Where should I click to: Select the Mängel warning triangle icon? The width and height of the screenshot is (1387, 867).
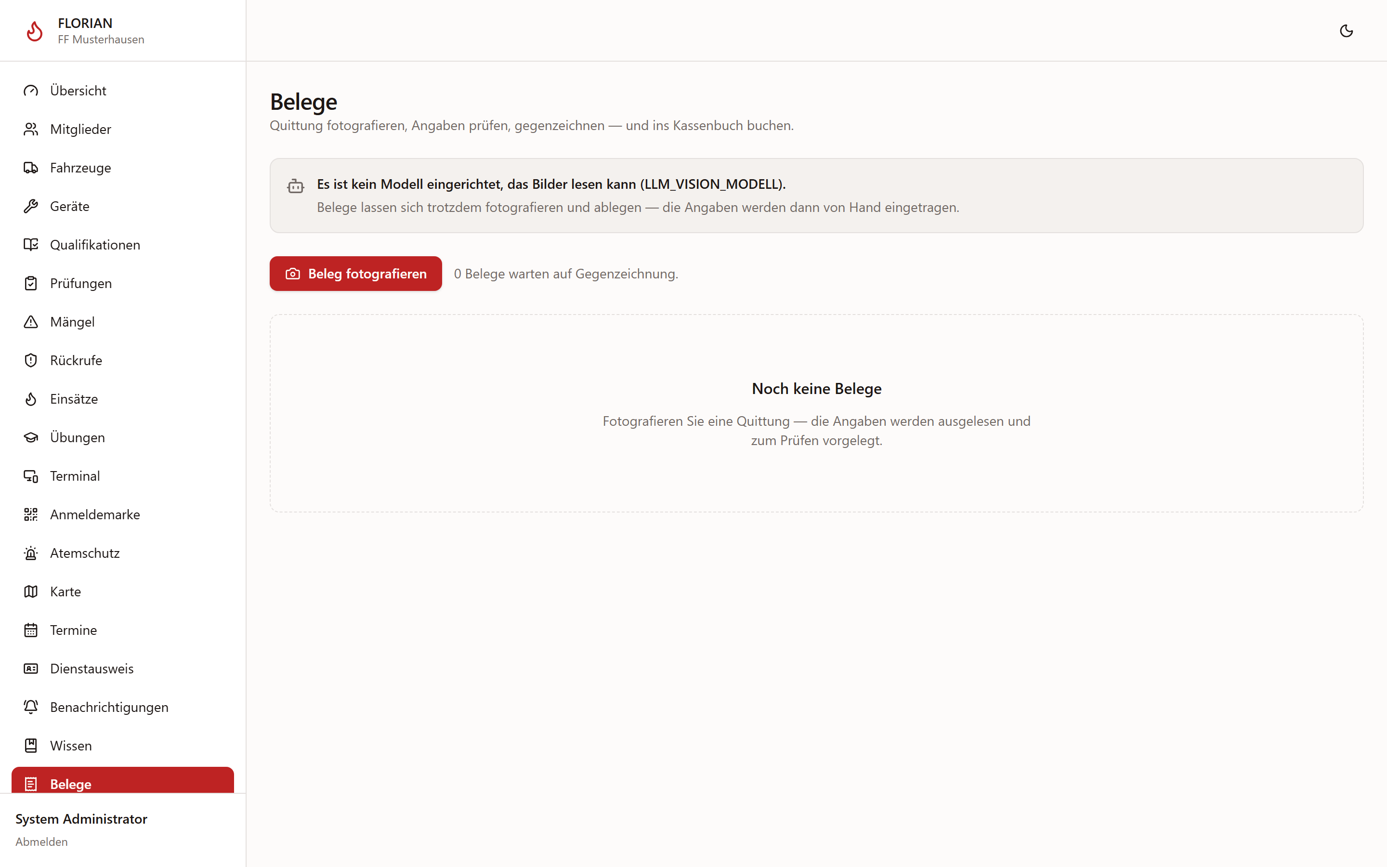point(31,322)
